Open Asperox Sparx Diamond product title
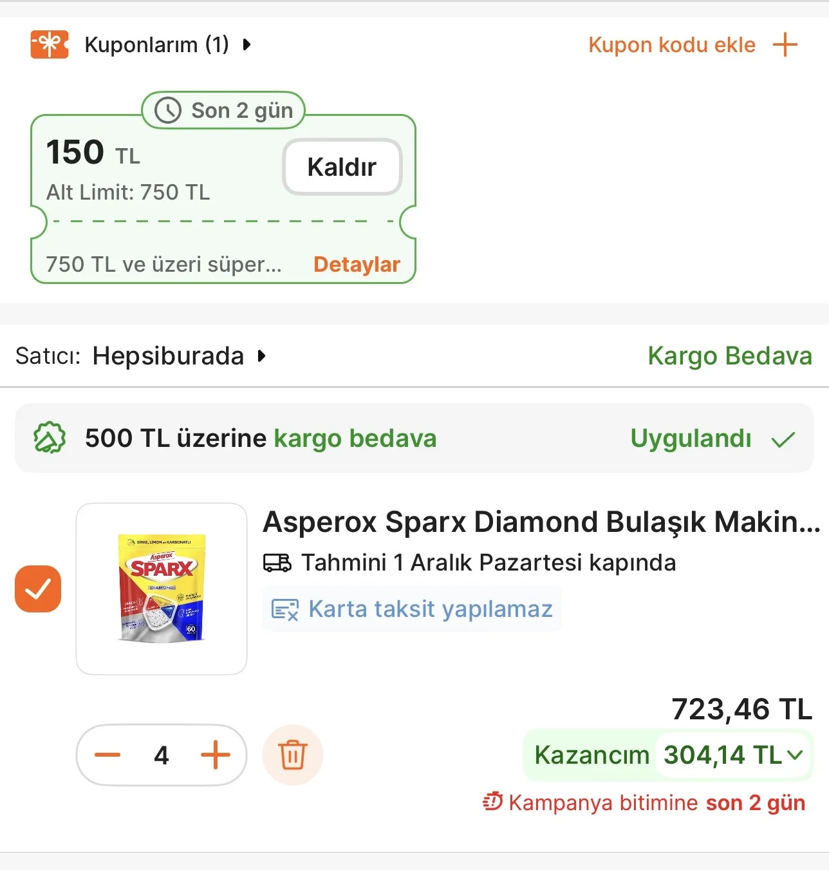The image size is (829, 870). tap(541, 522)
